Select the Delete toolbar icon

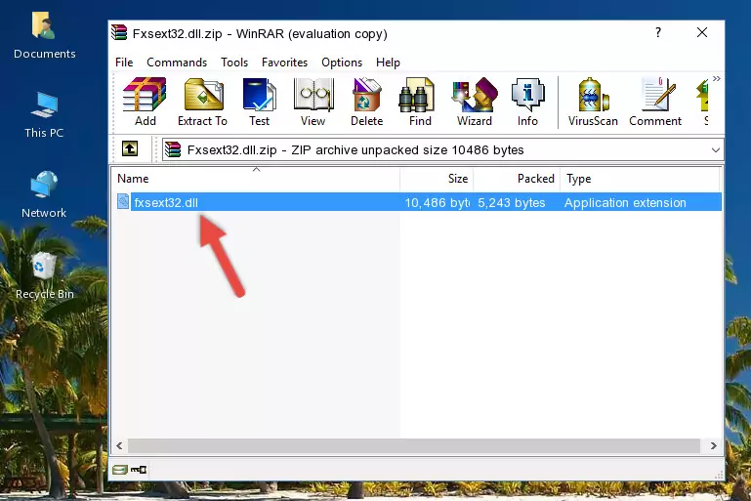[367, 102]
